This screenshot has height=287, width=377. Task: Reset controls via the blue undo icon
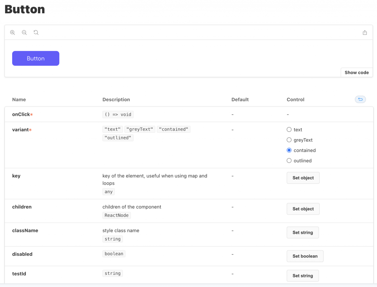(x=360, y=99)
